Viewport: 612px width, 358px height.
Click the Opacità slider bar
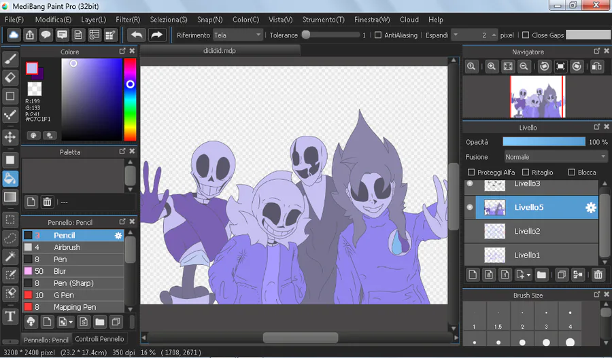click(544, 142)
